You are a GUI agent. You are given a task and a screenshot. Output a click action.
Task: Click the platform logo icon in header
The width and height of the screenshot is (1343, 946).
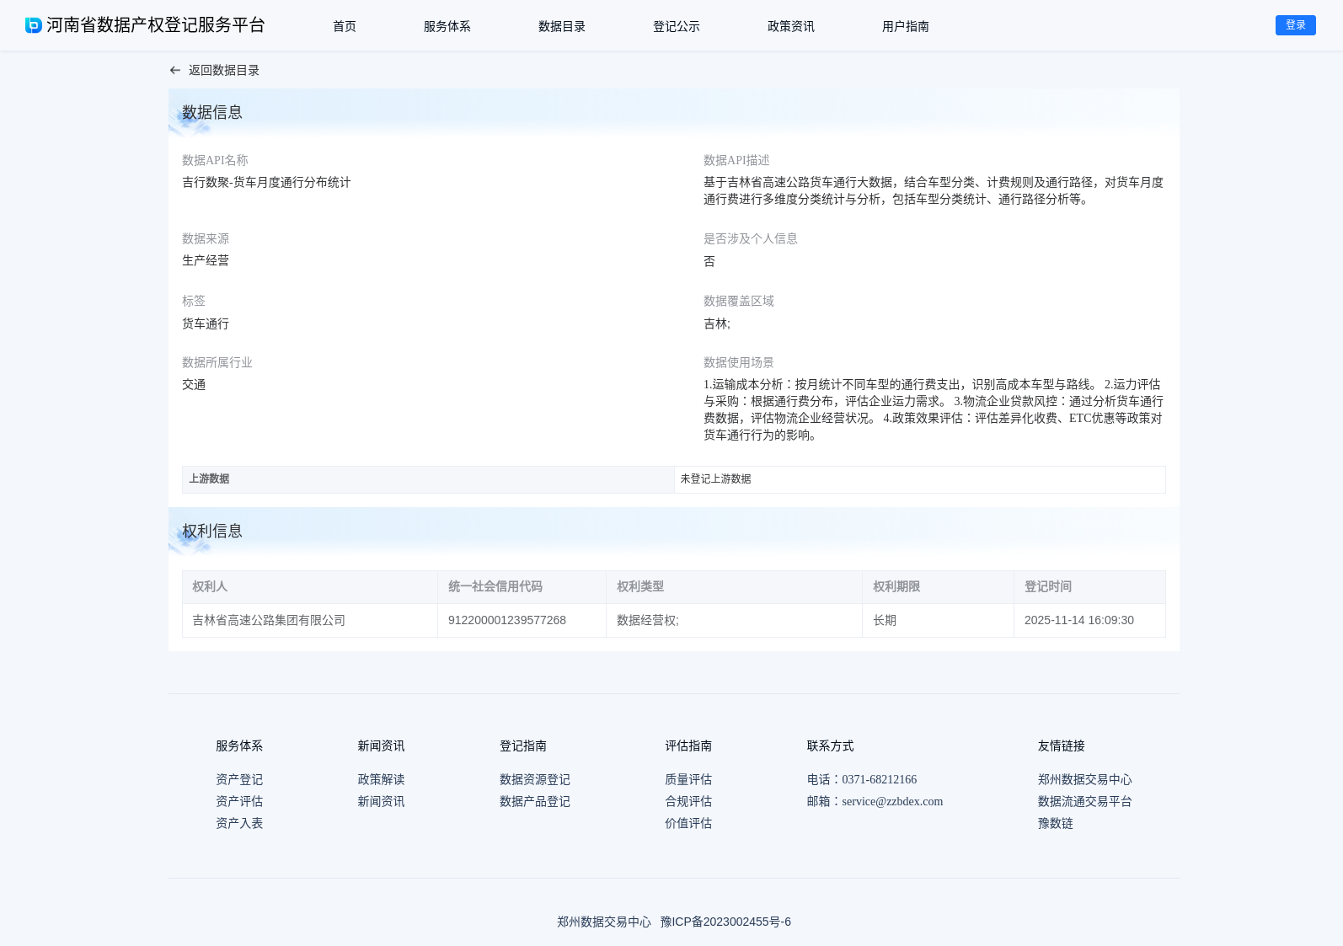pos(34,25)
